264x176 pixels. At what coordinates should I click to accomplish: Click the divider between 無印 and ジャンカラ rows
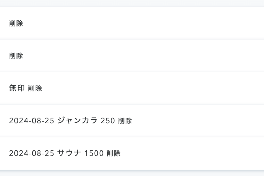tap(132, 104)
